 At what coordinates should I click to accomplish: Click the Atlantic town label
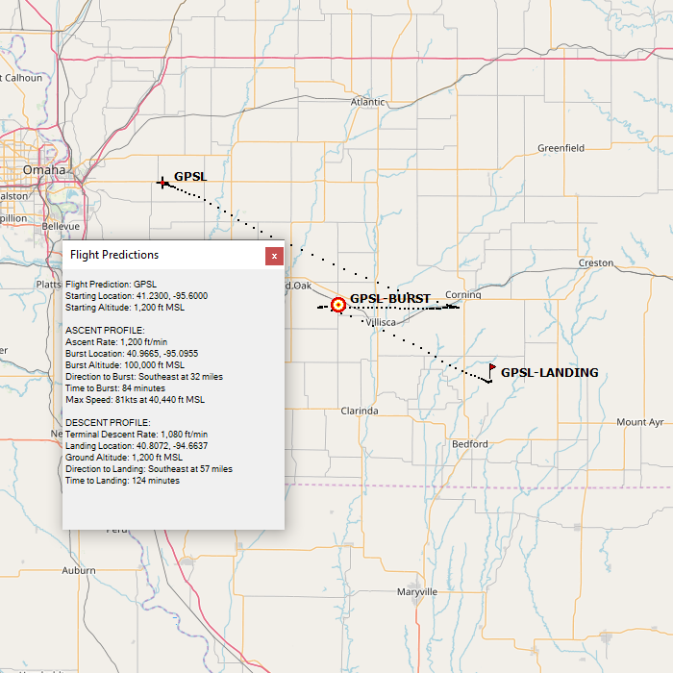pyautogui.click(x=367, y=102)
